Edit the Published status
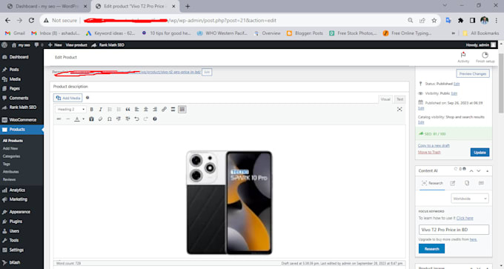 click(457, 84)
